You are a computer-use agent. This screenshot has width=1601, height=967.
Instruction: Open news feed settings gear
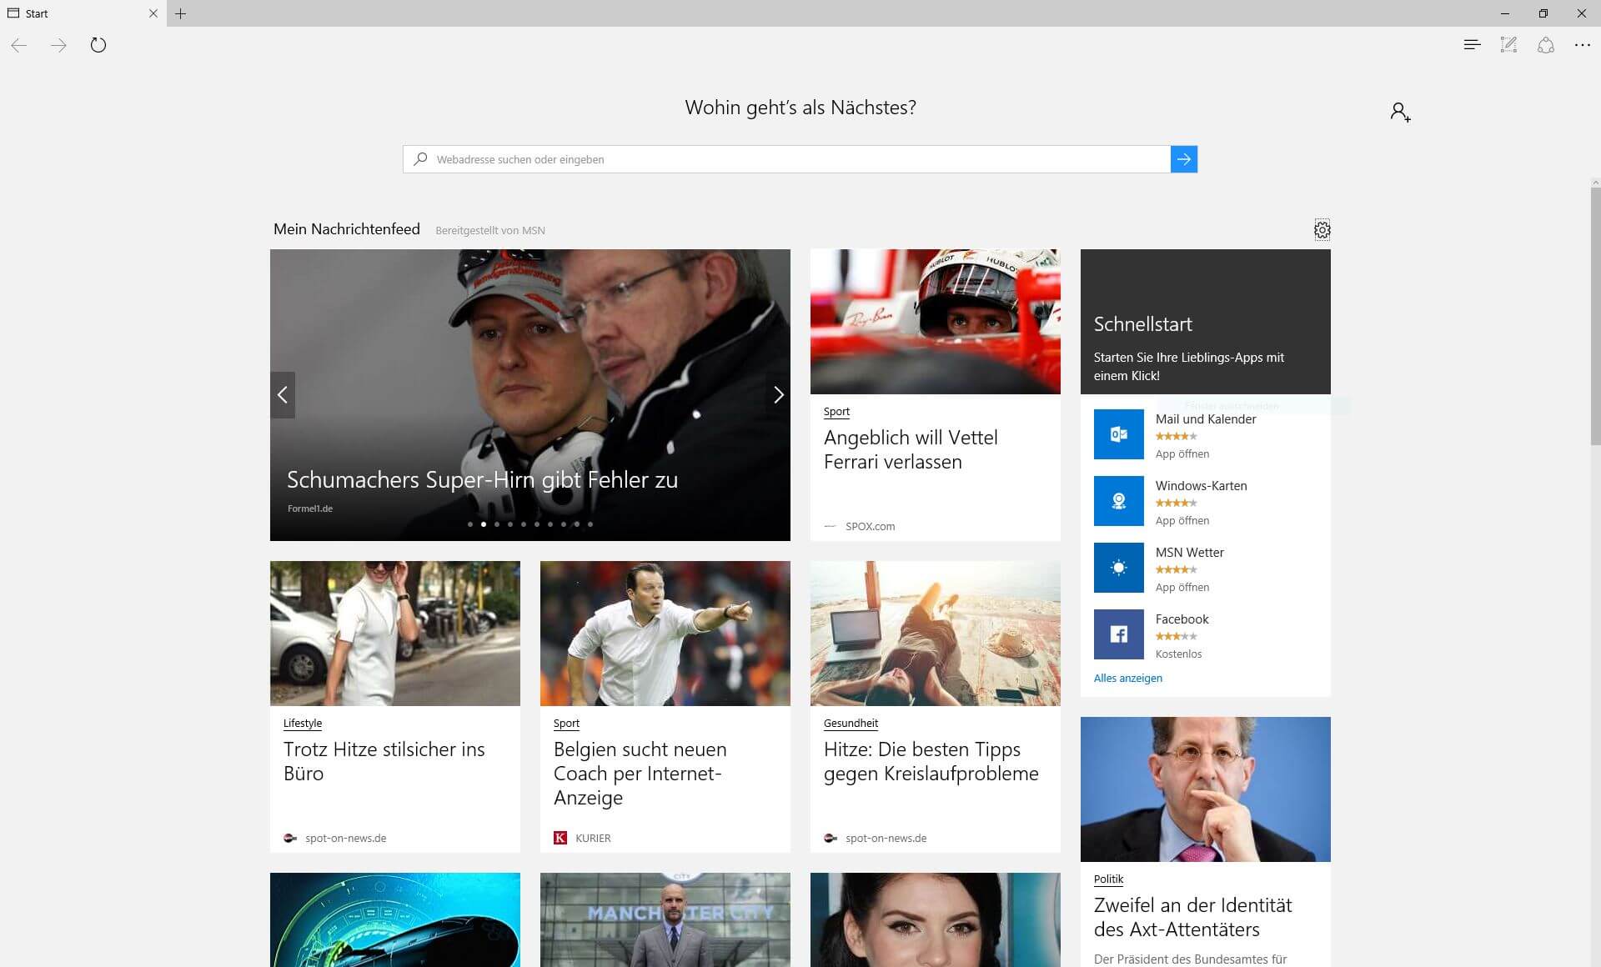tap(1322, 229)
